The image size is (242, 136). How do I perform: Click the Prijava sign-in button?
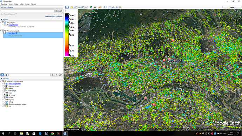(x=231, y=7)
